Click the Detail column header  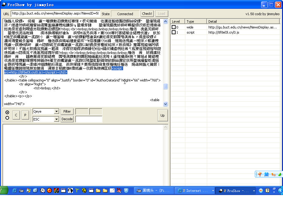[x=243, y=21]
